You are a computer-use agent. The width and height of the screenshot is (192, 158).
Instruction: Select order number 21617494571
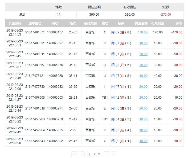click(35, 32)
